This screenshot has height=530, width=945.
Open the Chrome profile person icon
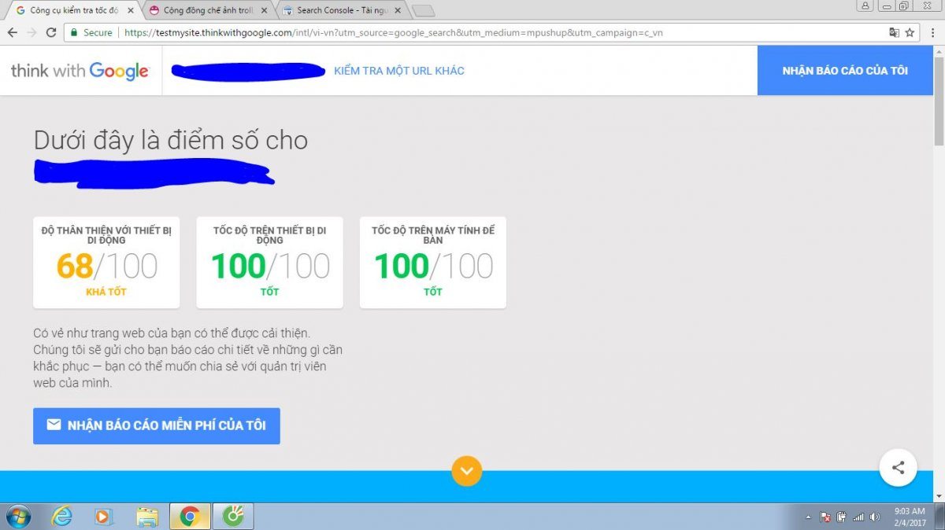[865, 6]
